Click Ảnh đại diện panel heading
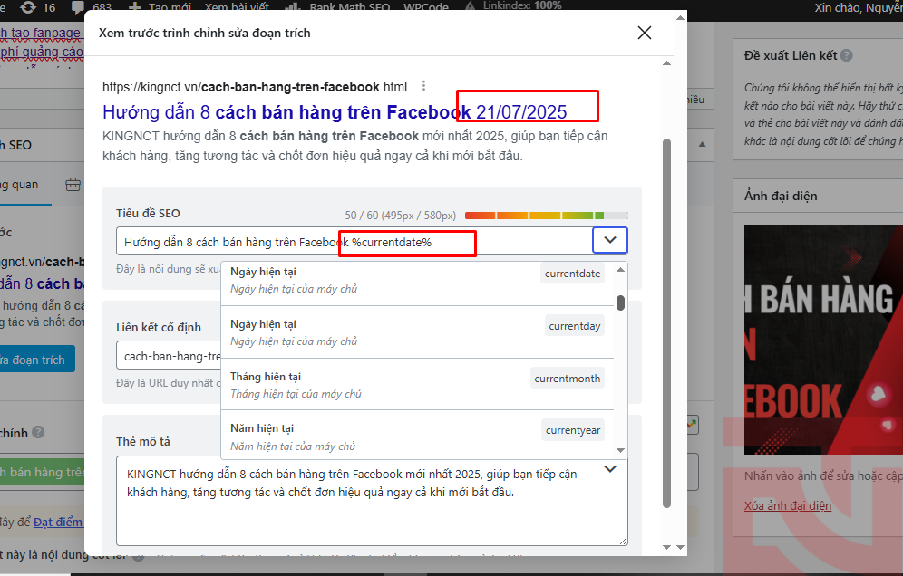This screenshot has height=576, width=903. (x=781, y=196)
